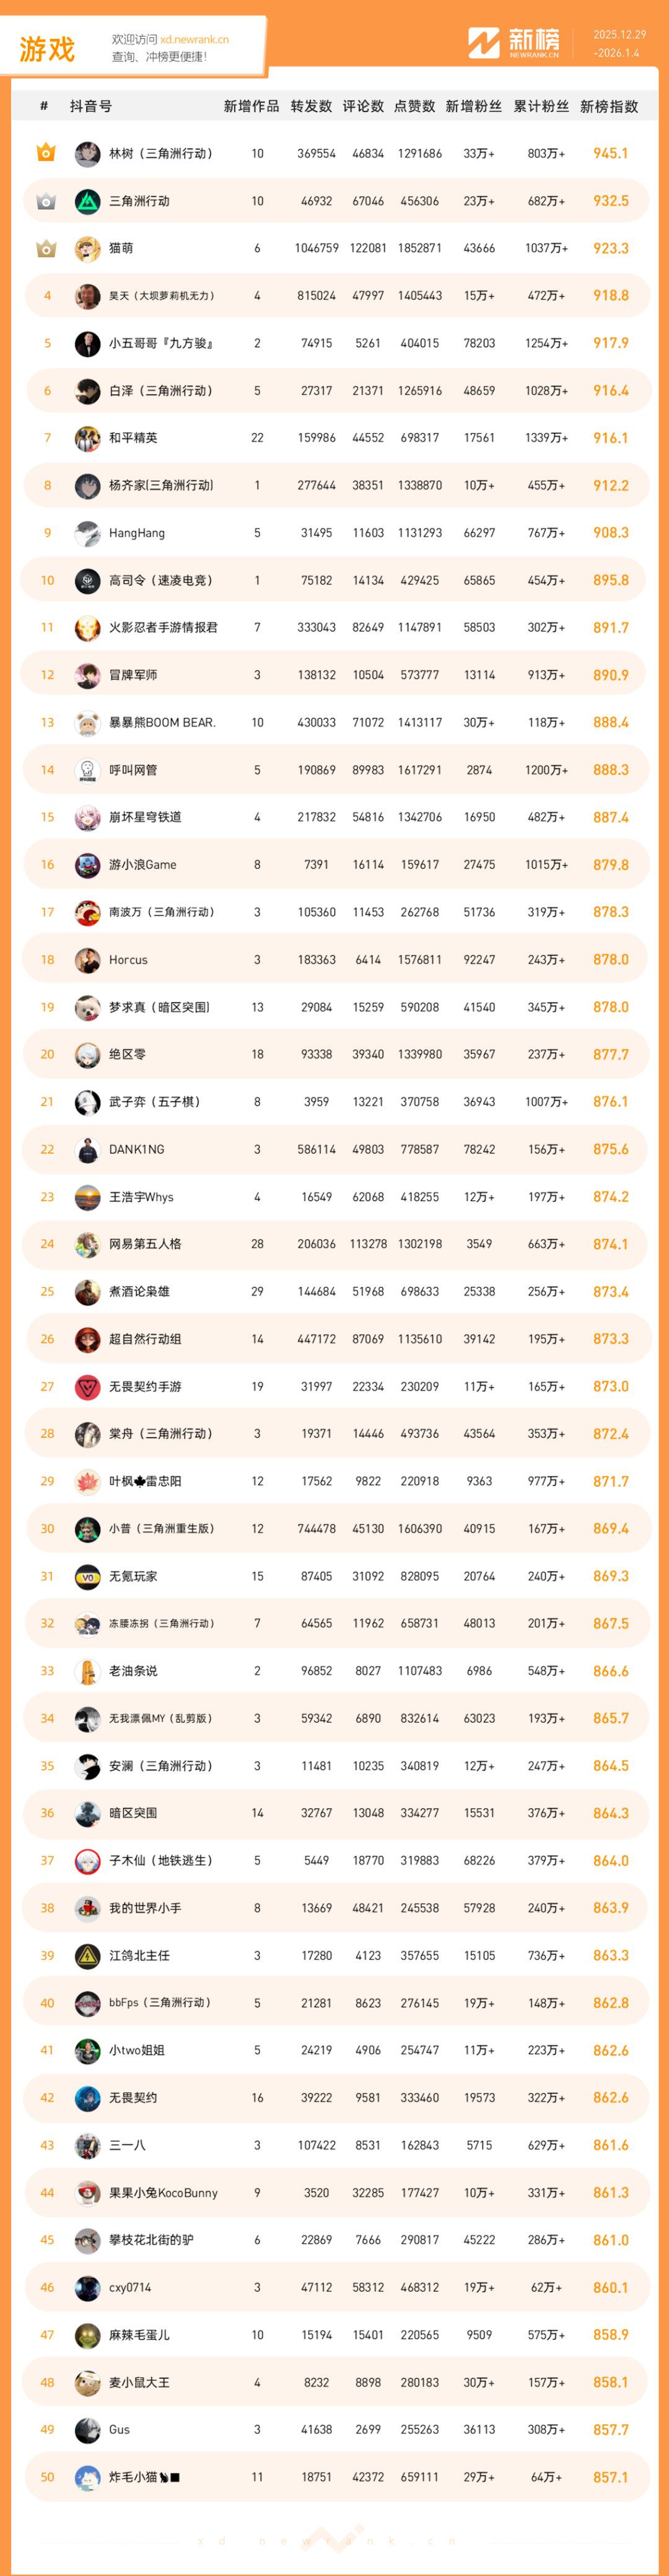
Task: Click the avatar for 江鸽北主任
Action: point(88,1955)
